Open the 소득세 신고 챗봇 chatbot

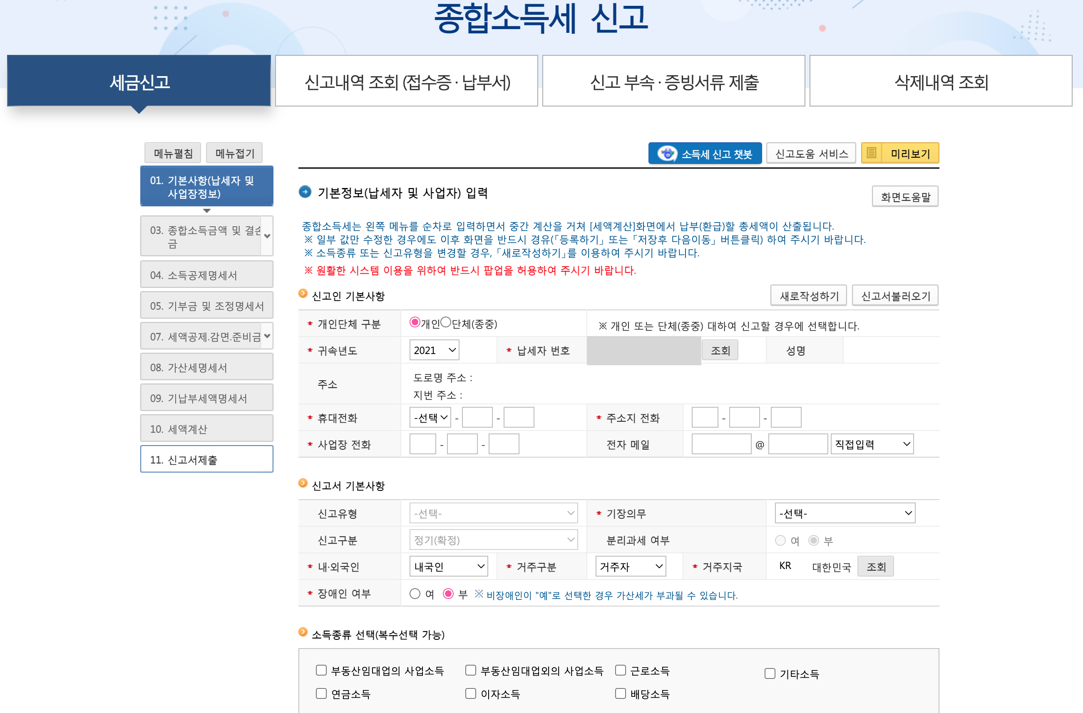pyautogui.click(x=704, y=153)
